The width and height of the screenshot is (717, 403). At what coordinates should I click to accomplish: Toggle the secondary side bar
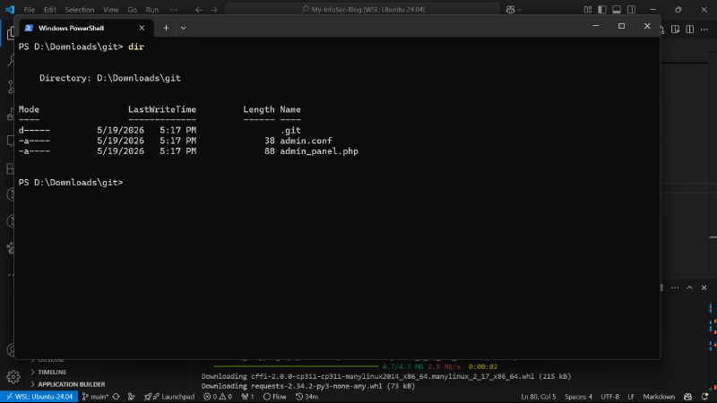click(x=632, y=10)
